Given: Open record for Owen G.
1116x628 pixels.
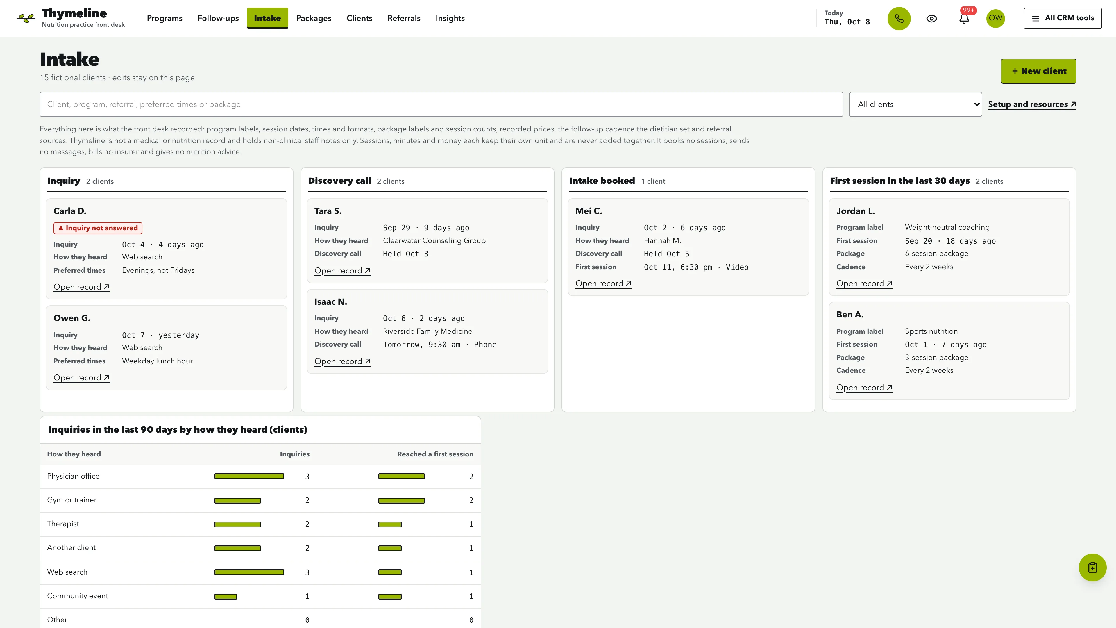Looking at the screenshot, I should tap(81, 377).
